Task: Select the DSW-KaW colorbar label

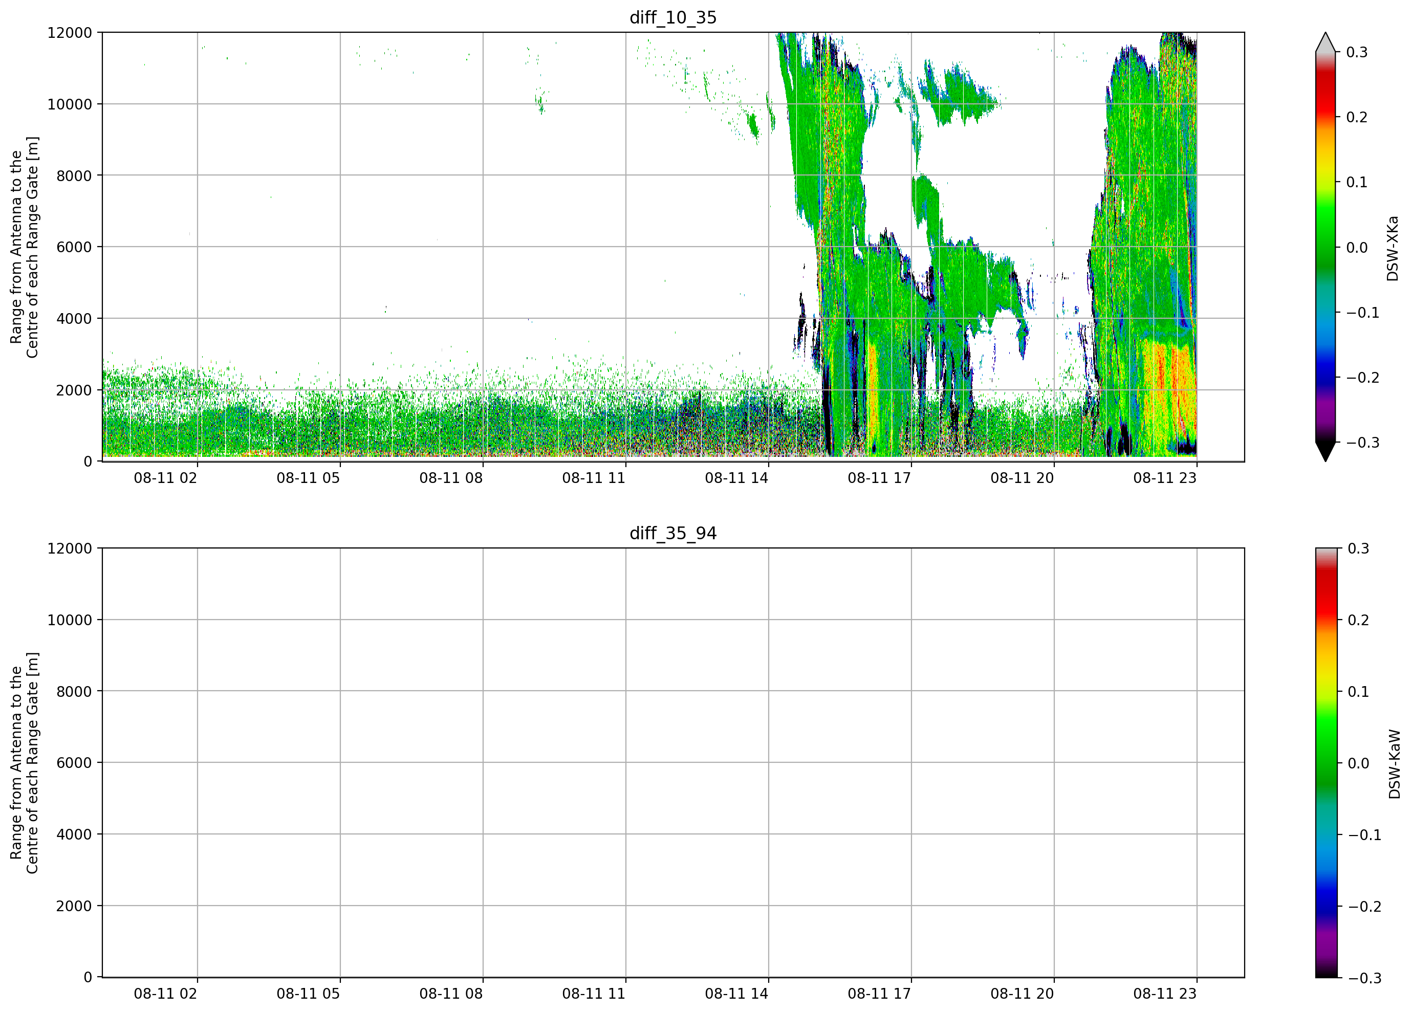Action: [x=1395, y=764]
